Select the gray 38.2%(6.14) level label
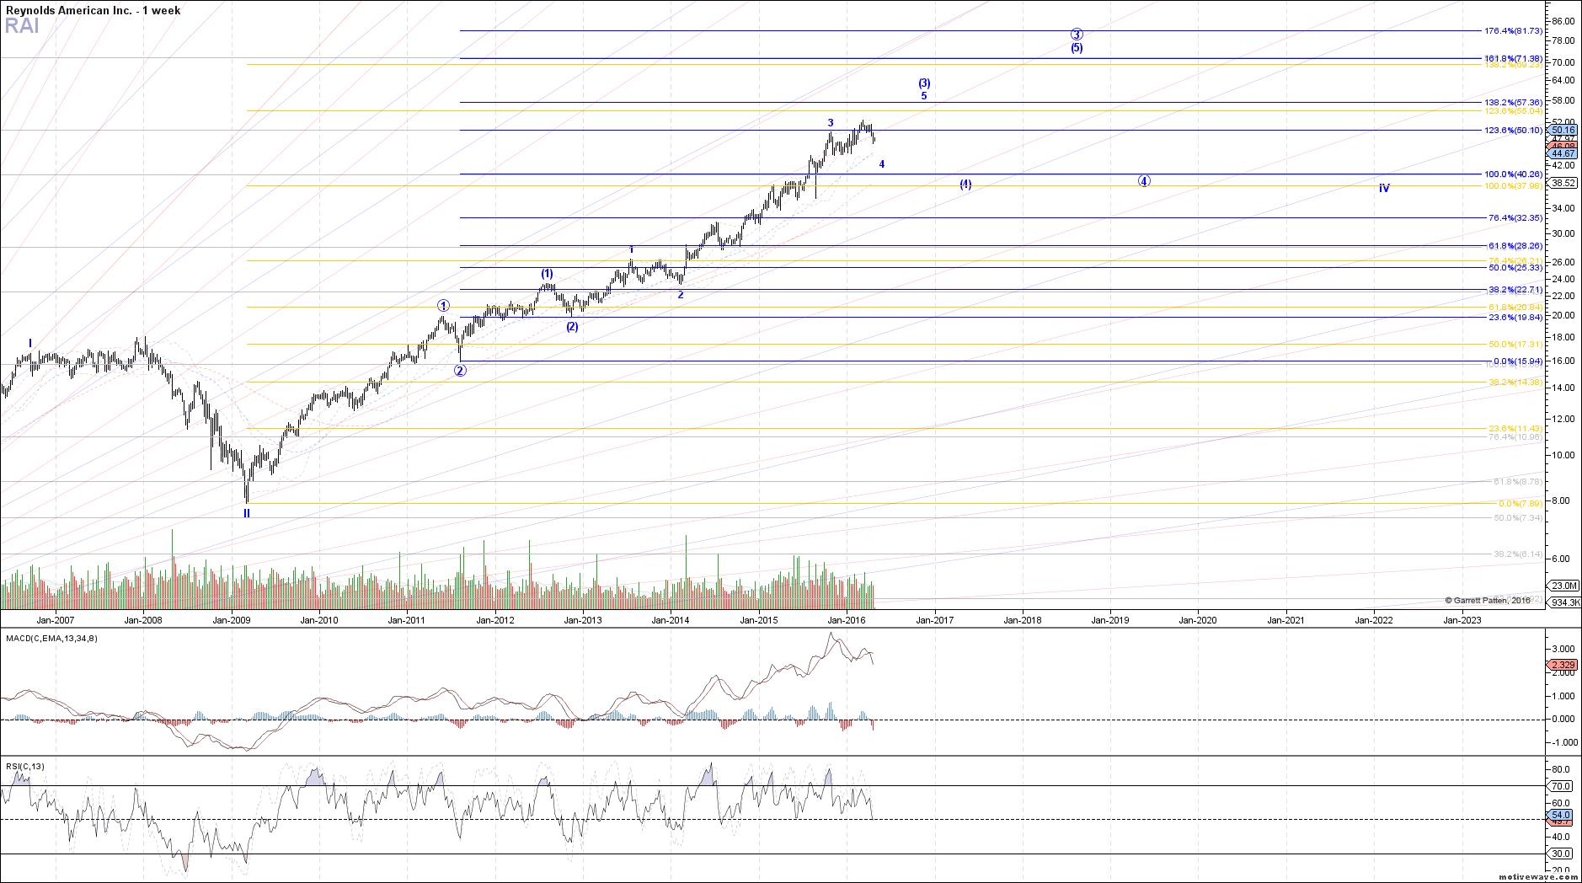Viewport: 1582px width, 883px height. (1518, 554)
